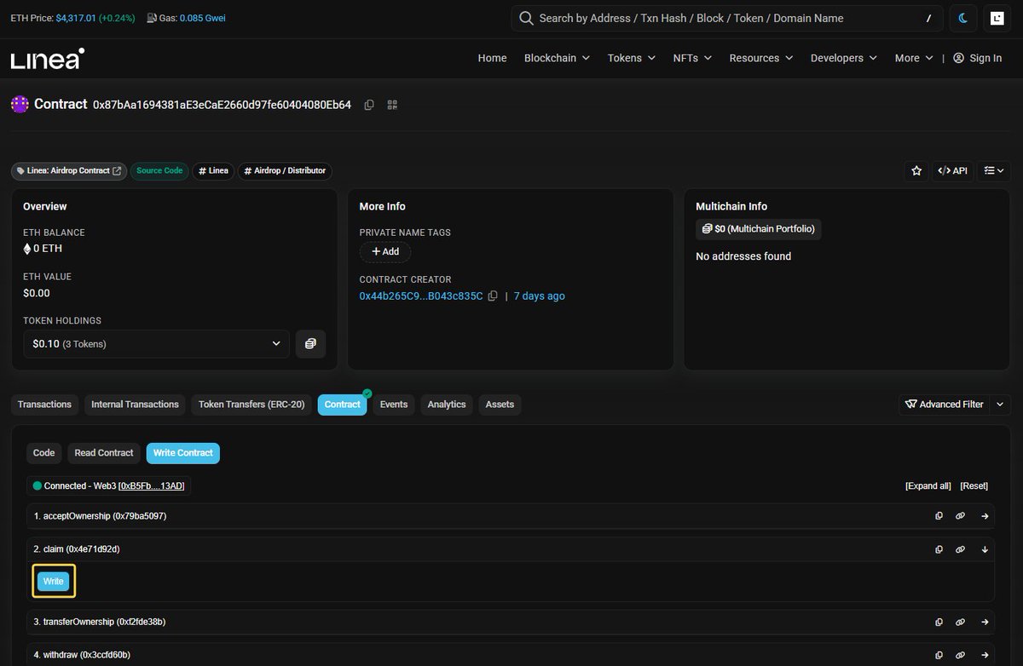The image size is (1023, 666).
Task: Click the Source Code tag
Action: point(159,170)
